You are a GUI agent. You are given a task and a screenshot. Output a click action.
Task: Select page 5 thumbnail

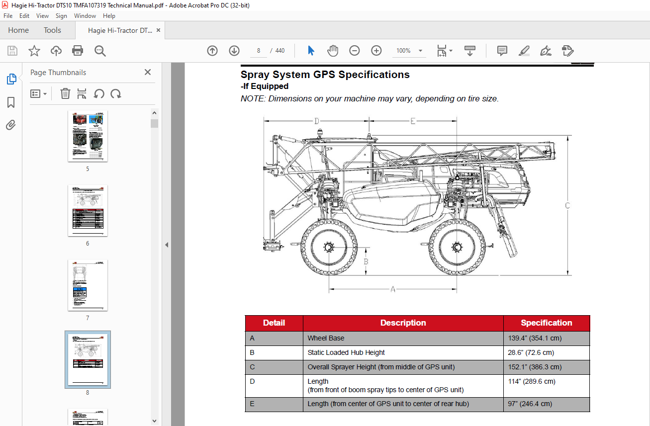click(x=88, y=136)
